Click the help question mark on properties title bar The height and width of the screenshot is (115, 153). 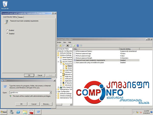point(53,13)
